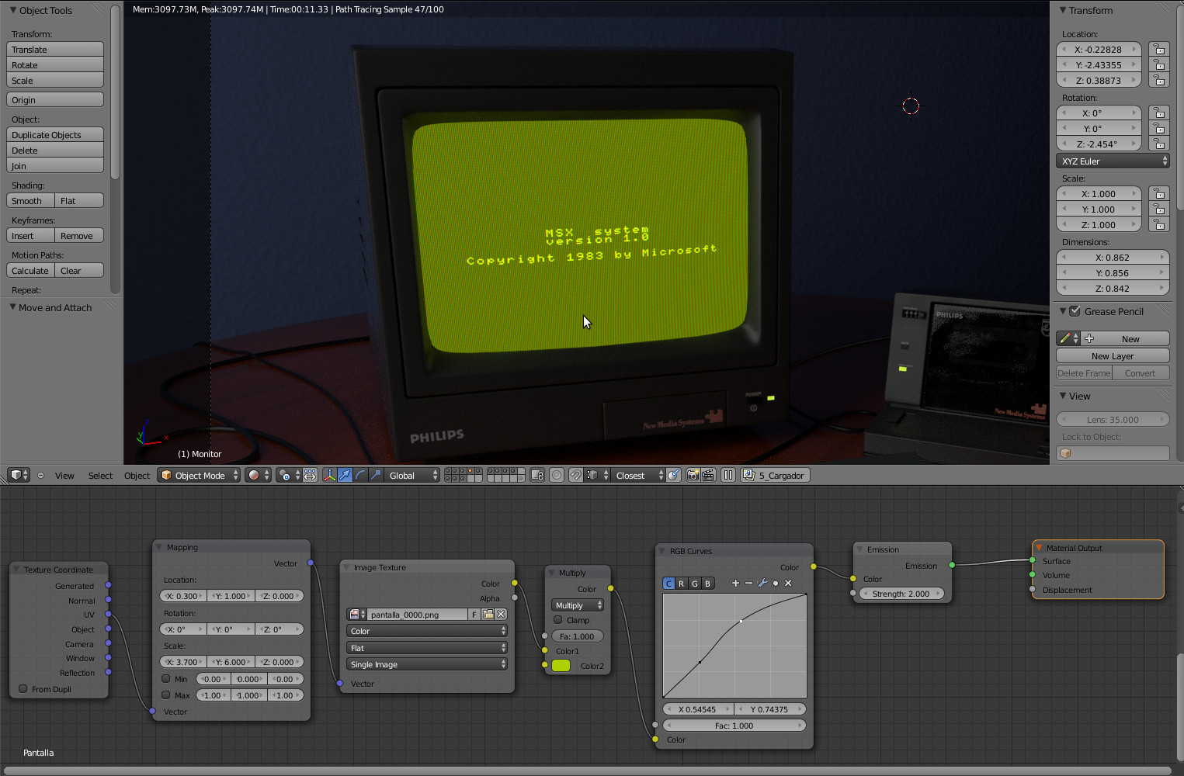Toggle manipulate center points button
1184x776 pixels.
pos(310,475)
